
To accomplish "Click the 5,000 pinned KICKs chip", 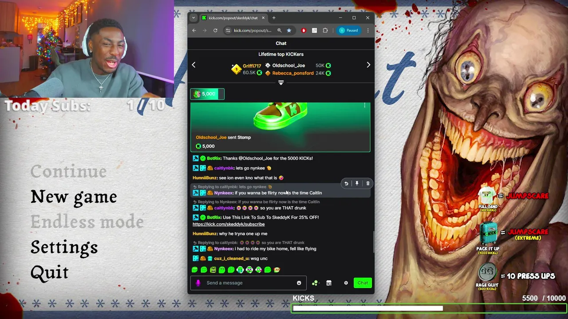I will click(x=207, y=94).
